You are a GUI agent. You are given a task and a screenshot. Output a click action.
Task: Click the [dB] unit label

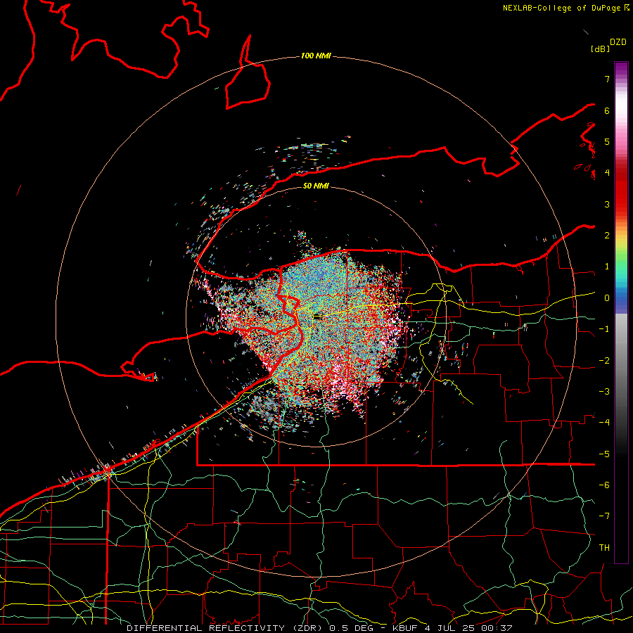(600, 49)
